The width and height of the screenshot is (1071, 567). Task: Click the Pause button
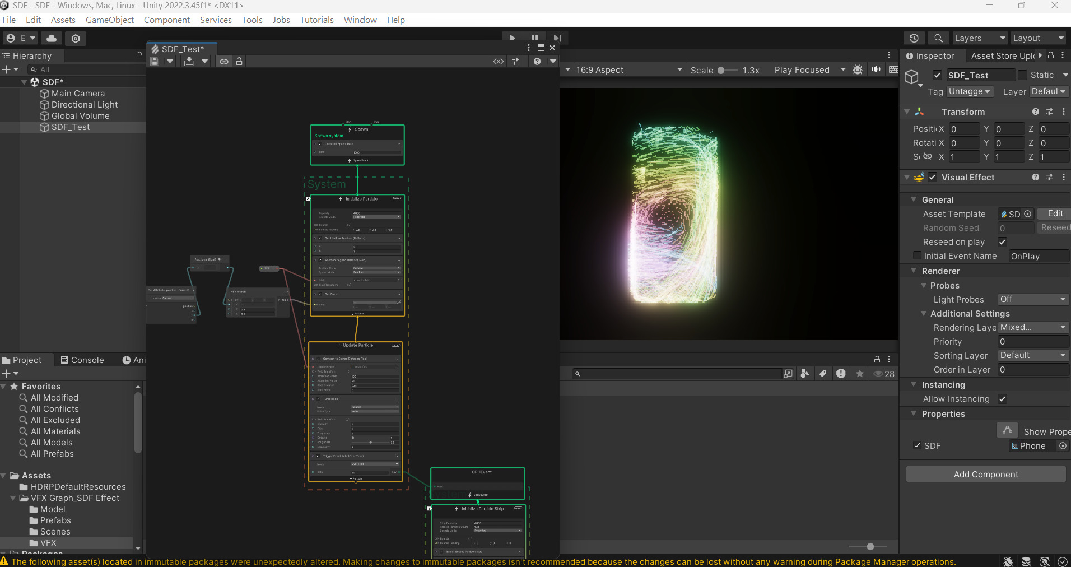pos(535,38)
